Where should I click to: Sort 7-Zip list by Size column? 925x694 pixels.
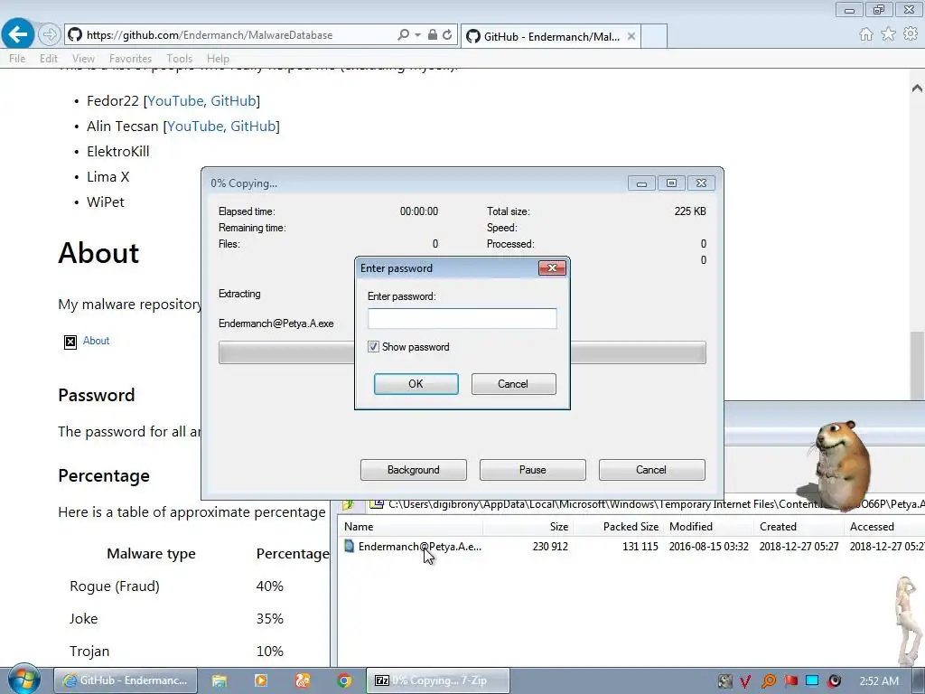[x=528, y=527]
